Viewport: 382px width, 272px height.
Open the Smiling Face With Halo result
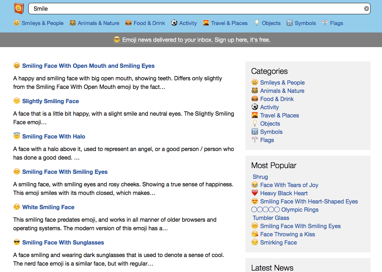click(54, 136)
